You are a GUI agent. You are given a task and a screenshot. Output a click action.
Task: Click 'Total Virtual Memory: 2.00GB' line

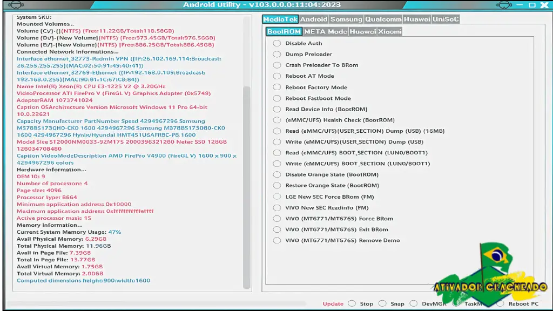pyautogui.click(x=59, y=274)
